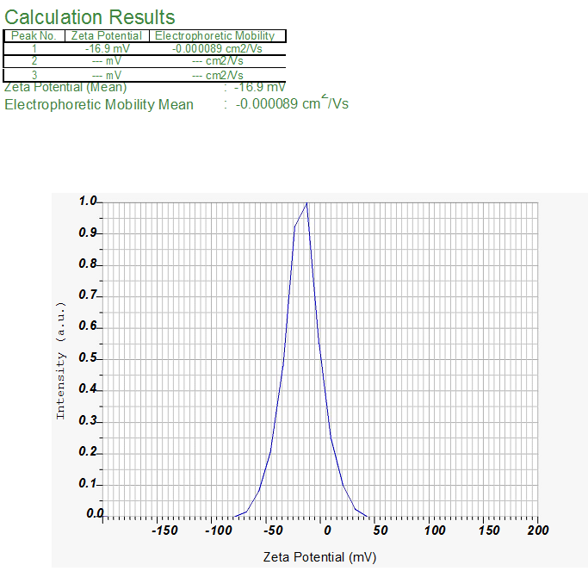The width and height of the screenshot is (588, 571).
Task: Select the 0.1 tick on intensity axis
Action: coord(90,483)
